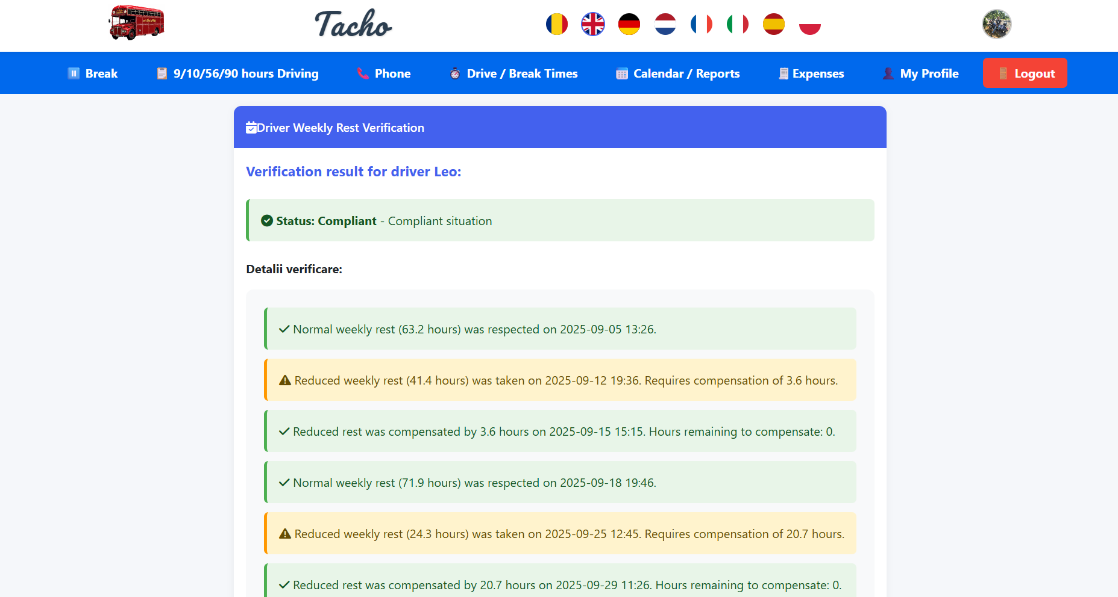Select the UK English flag
The image size is (1118, 597).
(x=592, y=25)
